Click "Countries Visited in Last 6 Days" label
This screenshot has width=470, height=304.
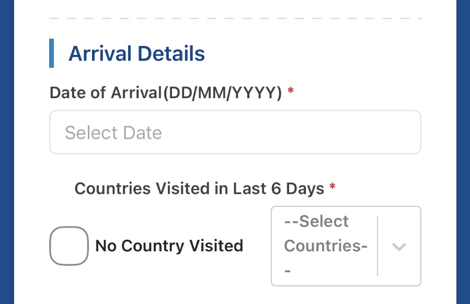(x=199, y=188)
